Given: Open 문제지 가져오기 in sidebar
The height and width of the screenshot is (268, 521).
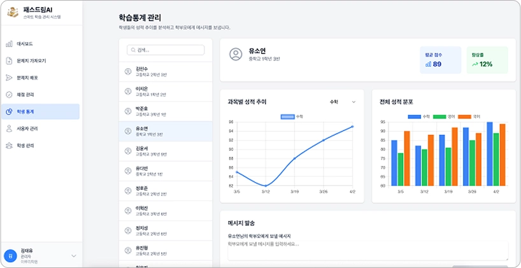Looking at the screenshot, I should pos(40,60).
